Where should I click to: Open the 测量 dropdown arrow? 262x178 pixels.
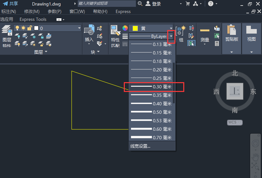click(205, 44)
